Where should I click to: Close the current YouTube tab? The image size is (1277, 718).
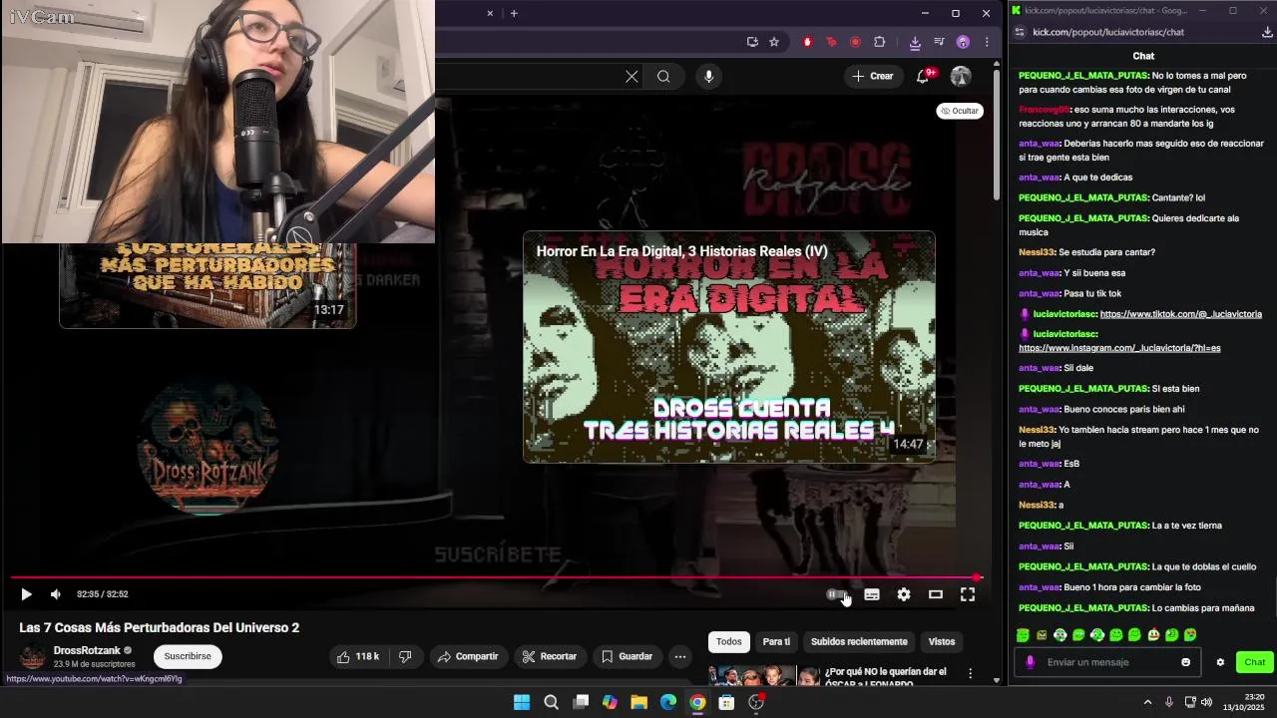(x=490, y=13)
